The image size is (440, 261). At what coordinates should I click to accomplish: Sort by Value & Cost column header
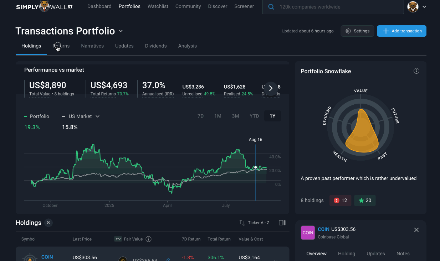click(251, 239)
